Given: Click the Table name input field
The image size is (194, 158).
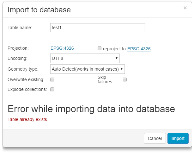Looking at the screenshot, I should (x=98, y=28).
